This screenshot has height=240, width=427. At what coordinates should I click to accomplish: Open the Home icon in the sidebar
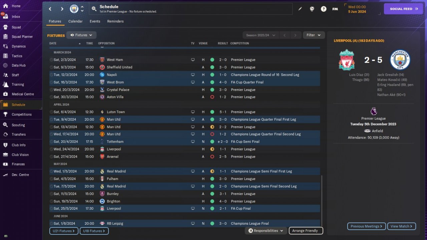tap(5, 6)
